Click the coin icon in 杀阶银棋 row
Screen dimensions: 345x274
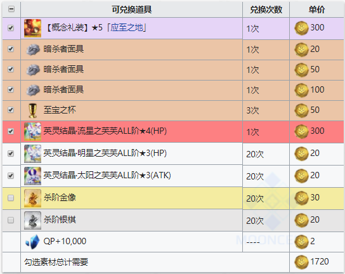point(301,220)
